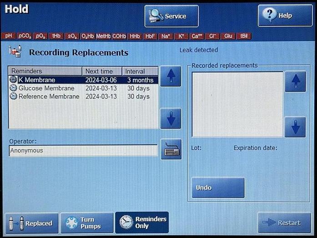Click the Turn Pumps button
This screenshot has height=238, width=317.
[x=87, y=223]
